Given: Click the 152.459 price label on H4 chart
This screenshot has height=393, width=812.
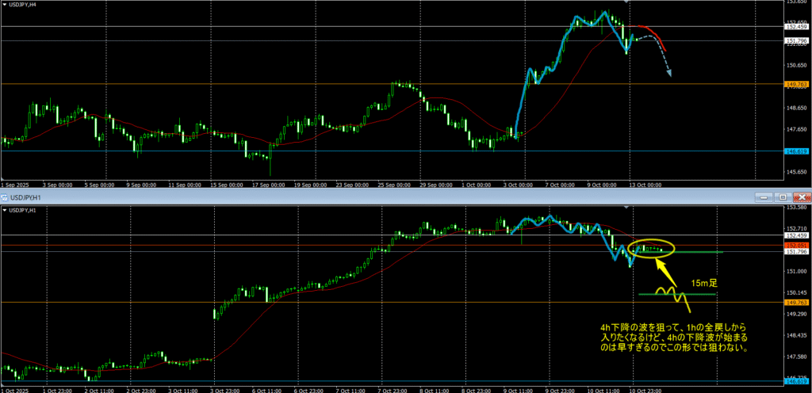Looking at the screenshot, I should point(796,27).
